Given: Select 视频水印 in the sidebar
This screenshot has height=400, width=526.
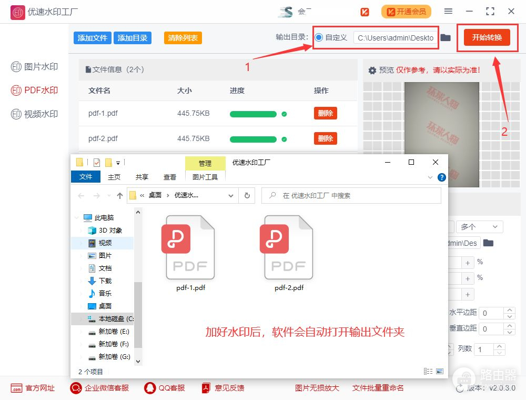Looking at the screenshot, I should (x=34, y=114).
